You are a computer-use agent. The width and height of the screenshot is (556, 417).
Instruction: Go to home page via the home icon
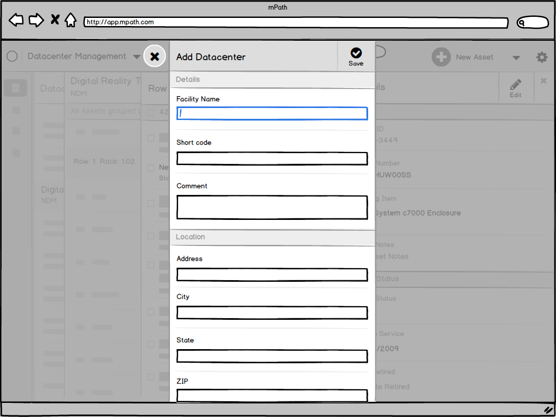(x=71, y=20)
